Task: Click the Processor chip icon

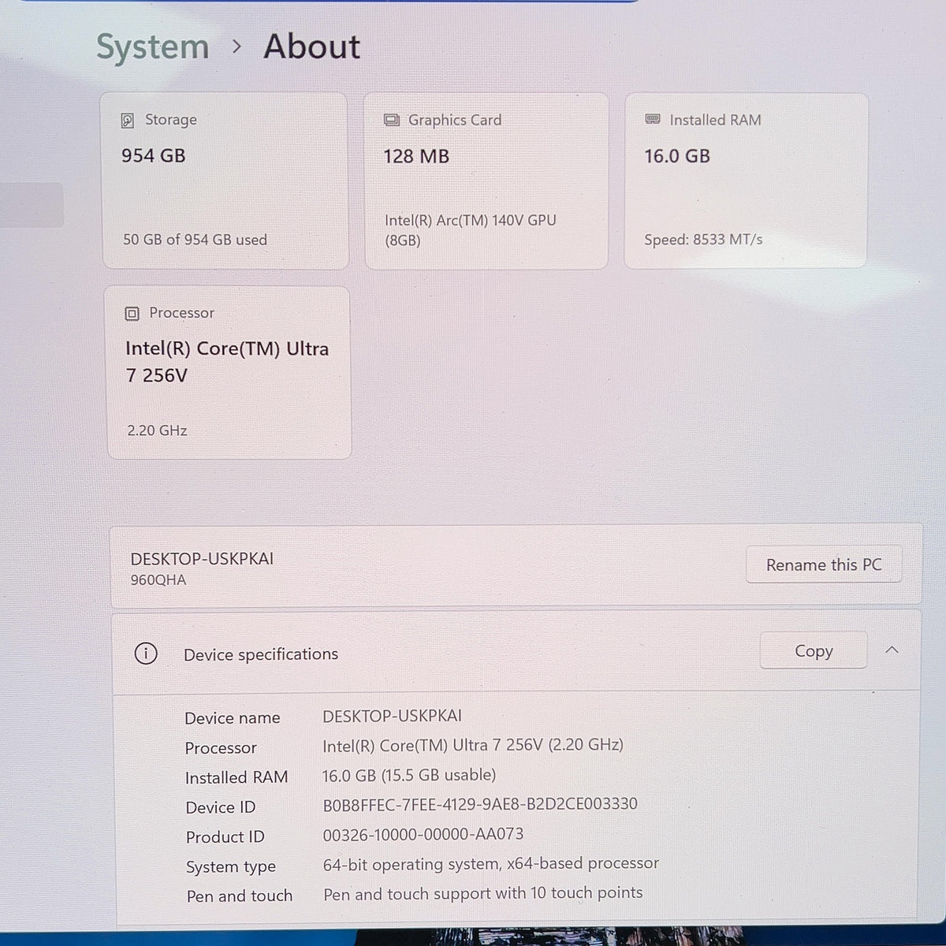Action: [132, 314]
